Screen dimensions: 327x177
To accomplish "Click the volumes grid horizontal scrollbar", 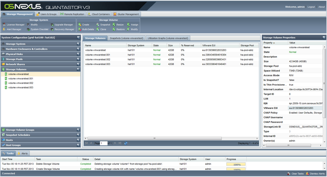I will [x=154, y=138].
